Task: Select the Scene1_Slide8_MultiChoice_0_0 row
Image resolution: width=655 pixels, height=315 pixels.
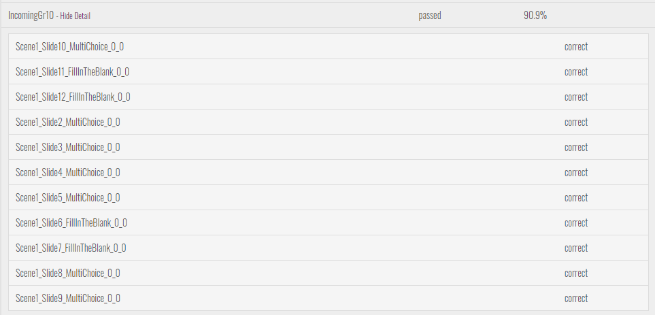Action: pos(329,273)
